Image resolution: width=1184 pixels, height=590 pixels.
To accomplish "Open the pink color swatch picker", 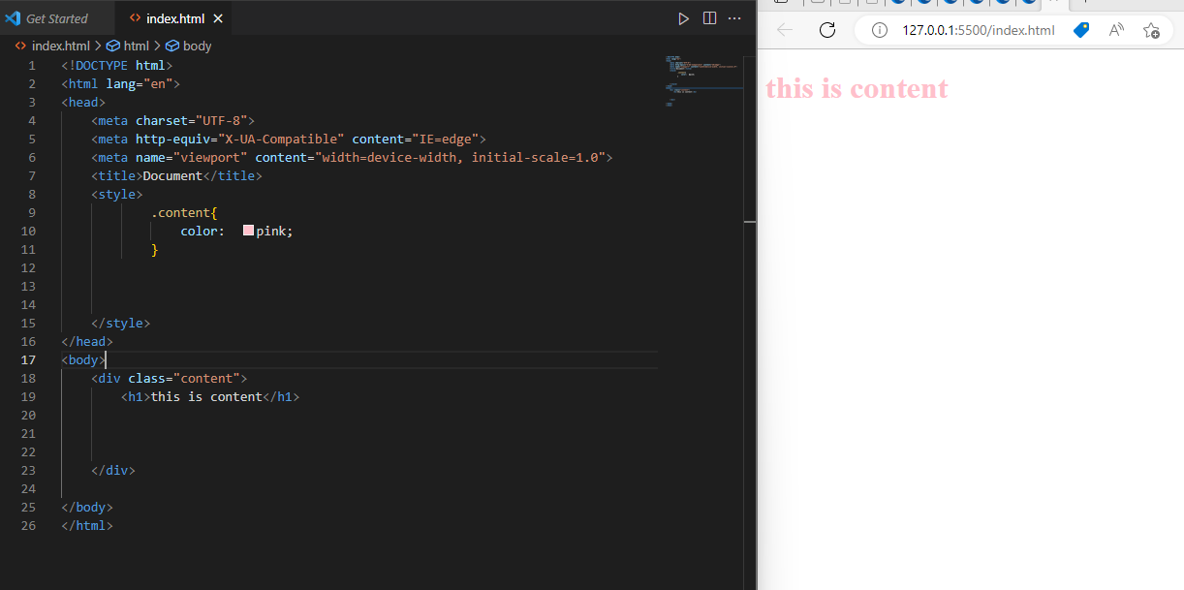I will 248,231.
